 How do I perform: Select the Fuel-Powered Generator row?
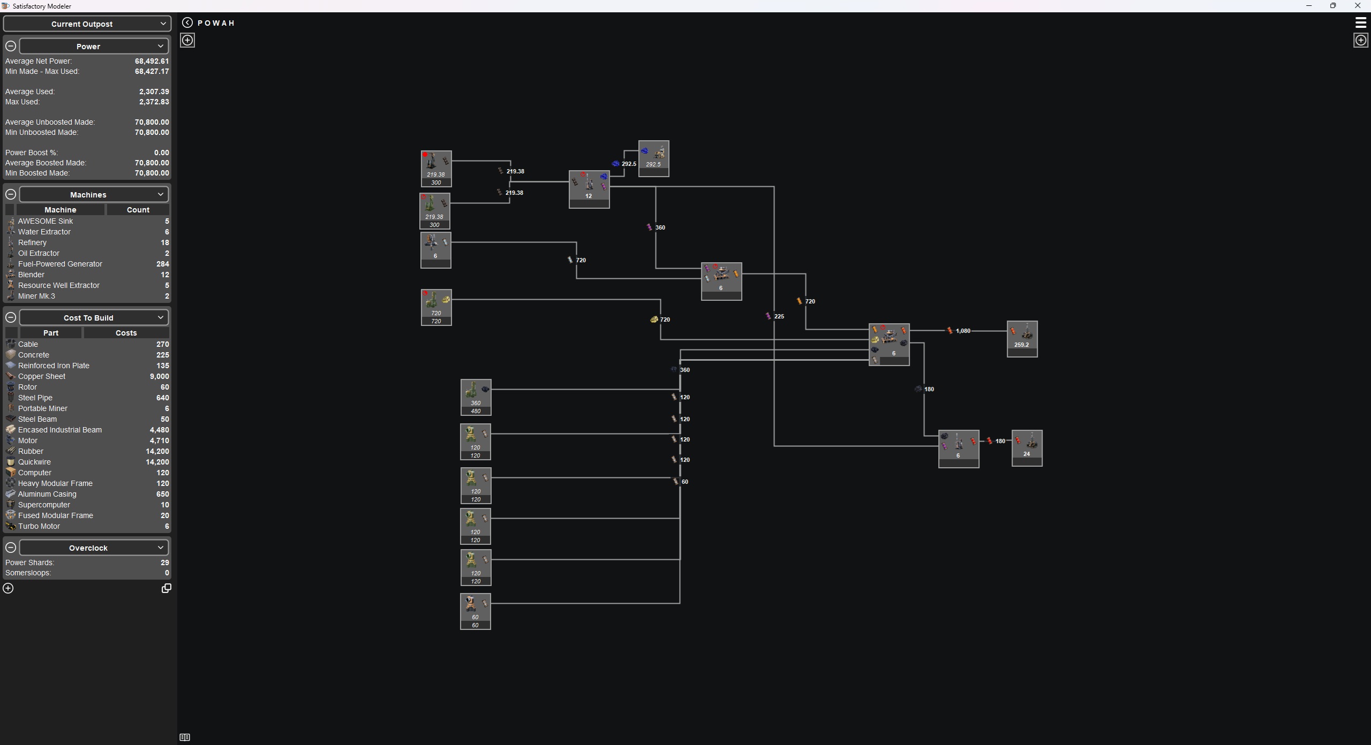(x=60, y=264)
